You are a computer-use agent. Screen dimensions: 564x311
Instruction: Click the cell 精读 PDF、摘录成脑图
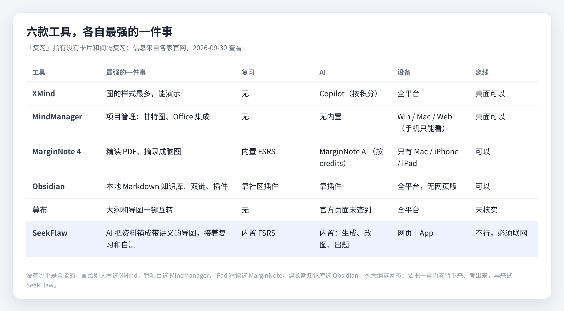coord(144,152)
